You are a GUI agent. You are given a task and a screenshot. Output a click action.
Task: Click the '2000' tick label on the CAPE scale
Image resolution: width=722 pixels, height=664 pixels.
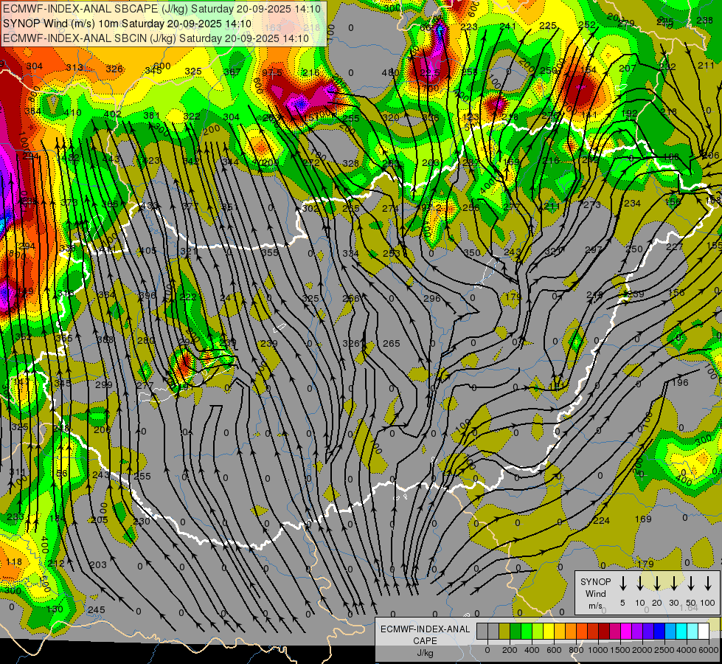(642, 650)
